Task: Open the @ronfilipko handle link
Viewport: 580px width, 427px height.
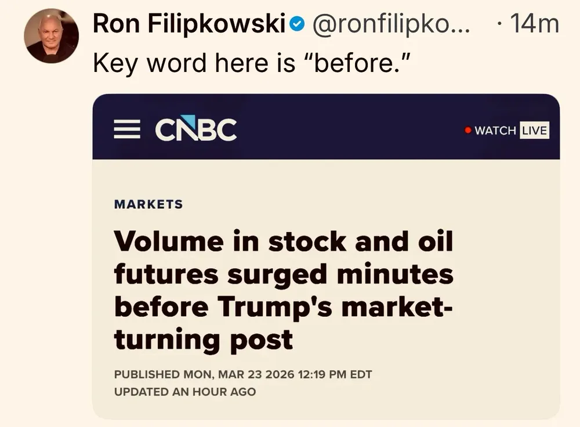Action: point(392,24)
